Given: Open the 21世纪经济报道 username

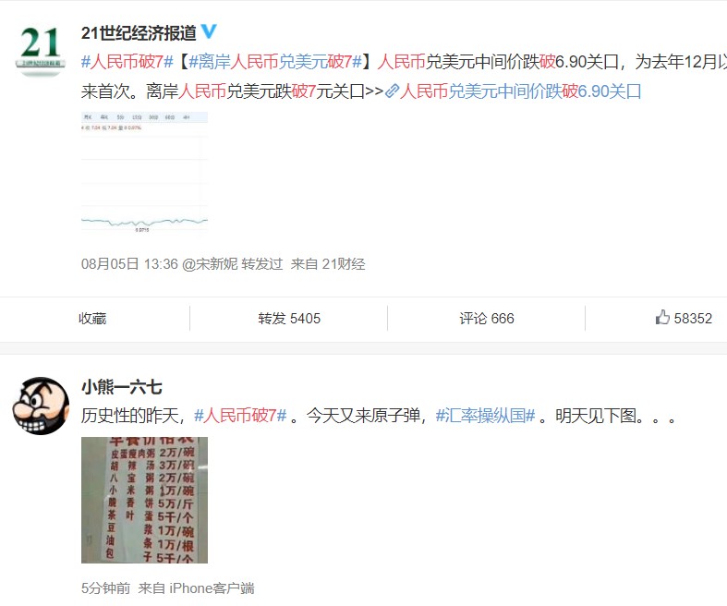Looking at the screenshot, I should pos(139,33).
